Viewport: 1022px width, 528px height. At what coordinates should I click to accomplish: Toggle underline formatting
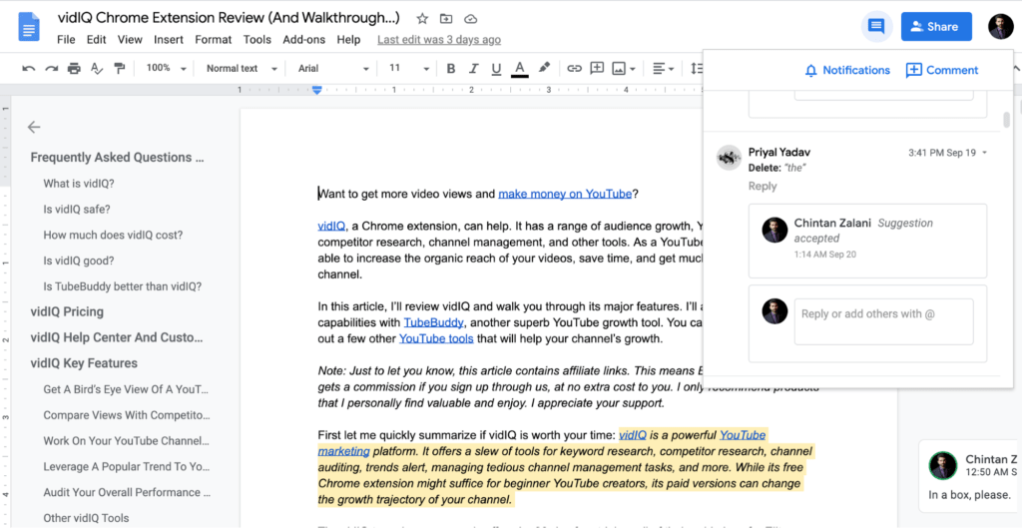[x=496, y=68]
